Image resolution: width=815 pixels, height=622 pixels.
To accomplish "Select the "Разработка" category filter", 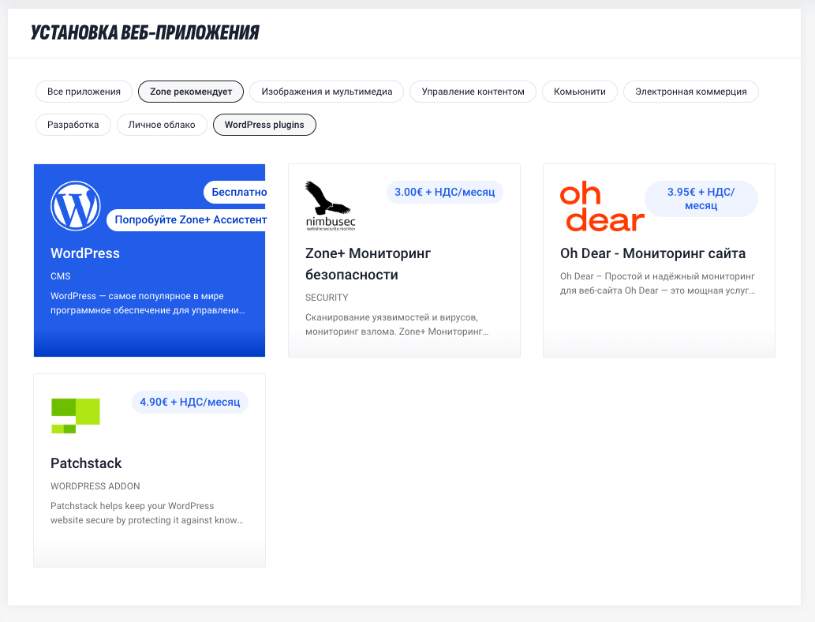I will (73, 125).
